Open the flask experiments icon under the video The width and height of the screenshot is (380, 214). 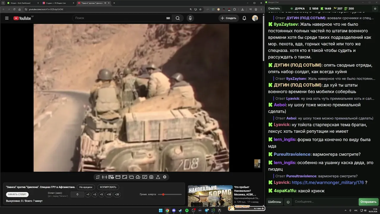coord(158,177)
